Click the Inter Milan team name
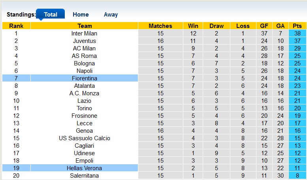The width and height of the screenshot is (307, 180). [x=85, y=33]
